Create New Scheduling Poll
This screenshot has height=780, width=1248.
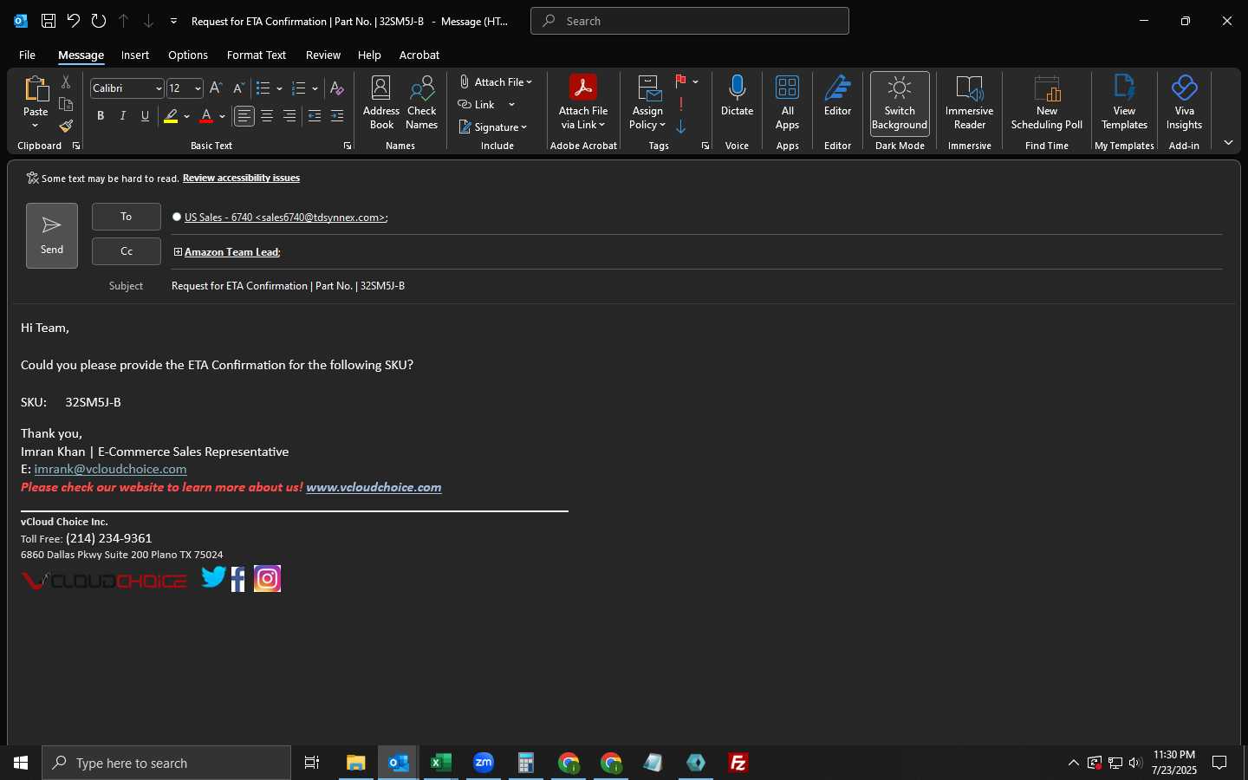(x=1047, y=103)
